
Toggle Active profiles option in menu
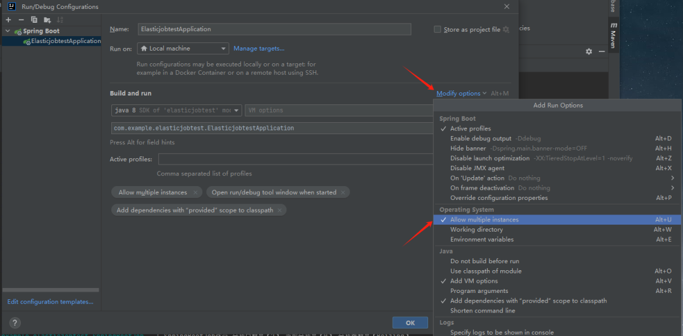coord(557,128)
